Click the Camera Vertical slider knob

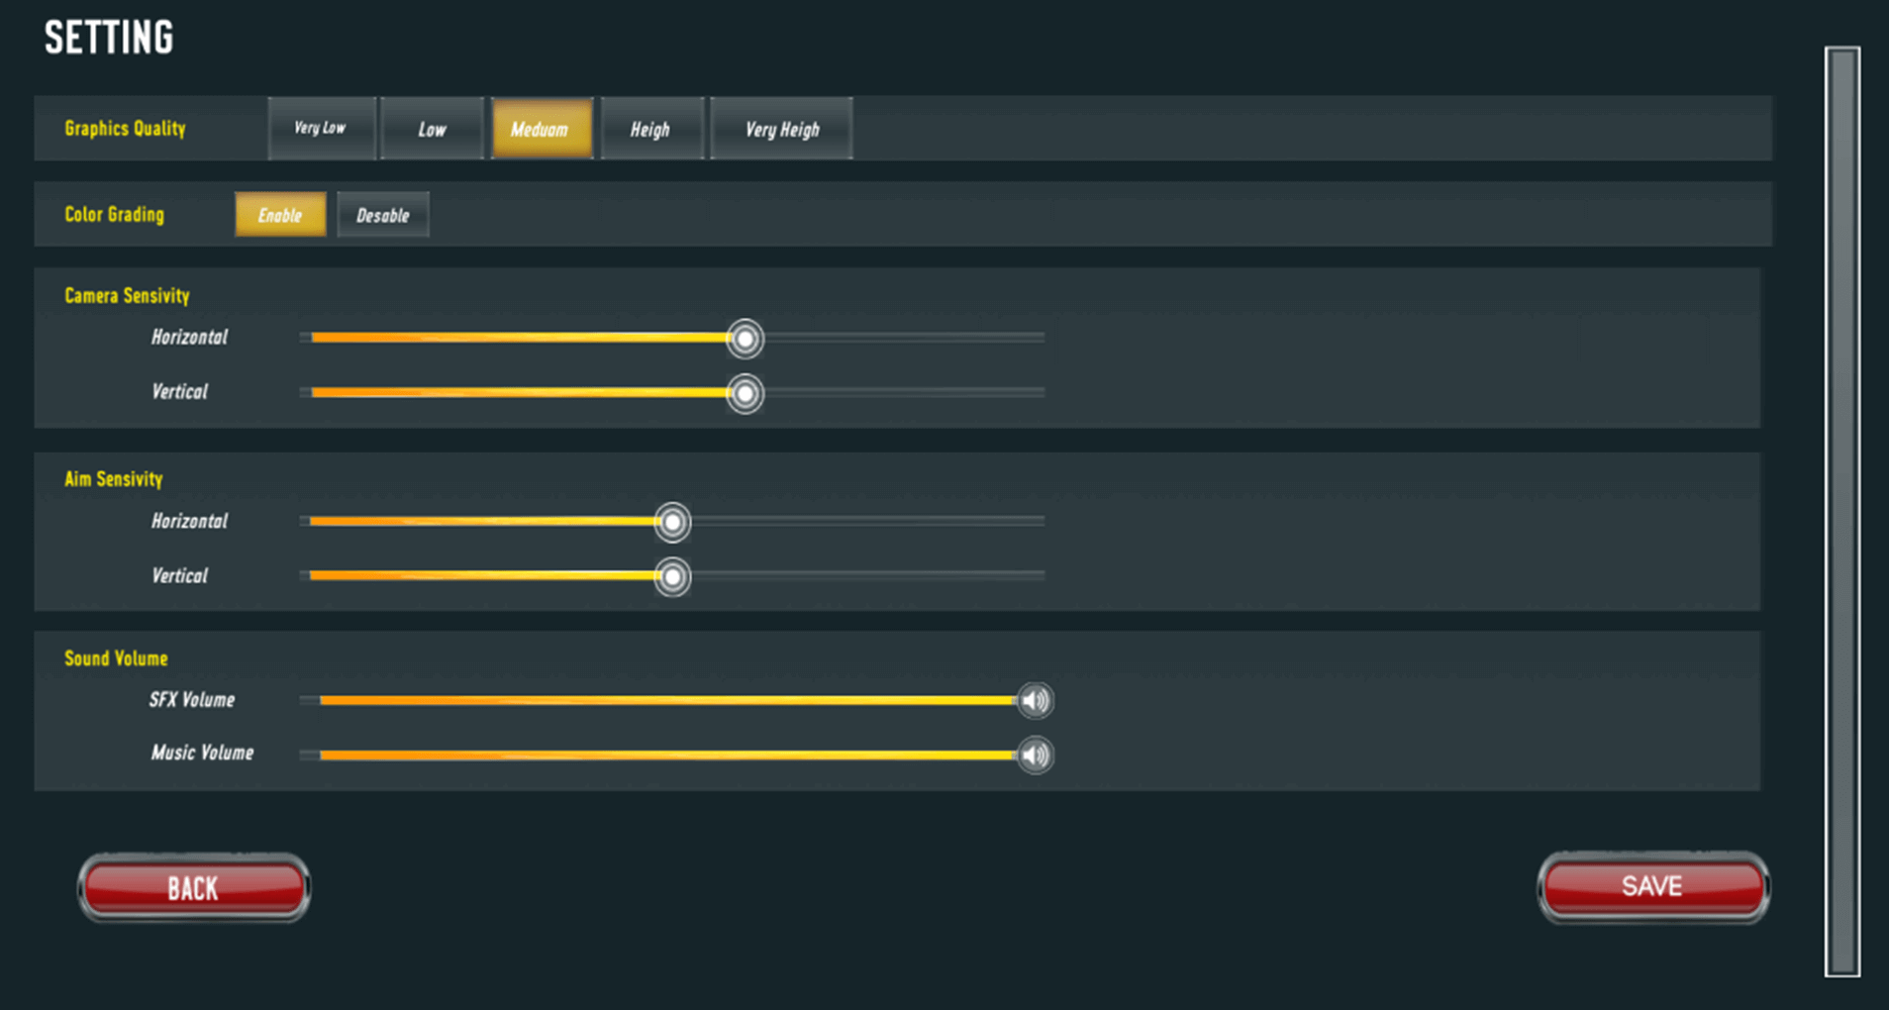point(745,393)
